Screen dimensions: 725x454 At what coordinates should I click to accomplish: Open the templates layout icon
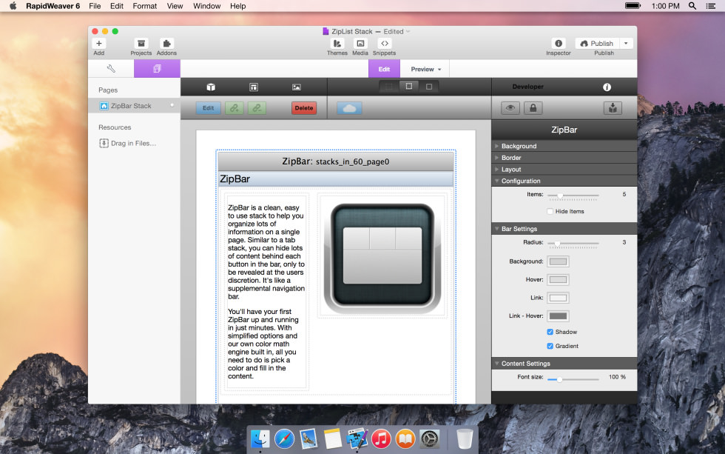pos(253,87)
